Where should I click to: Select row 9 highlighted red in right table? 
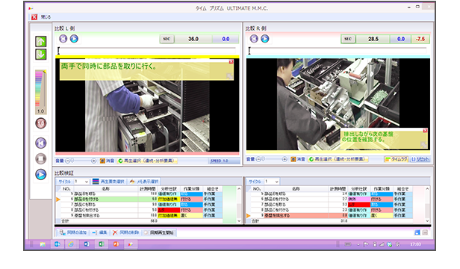(332, 215)
